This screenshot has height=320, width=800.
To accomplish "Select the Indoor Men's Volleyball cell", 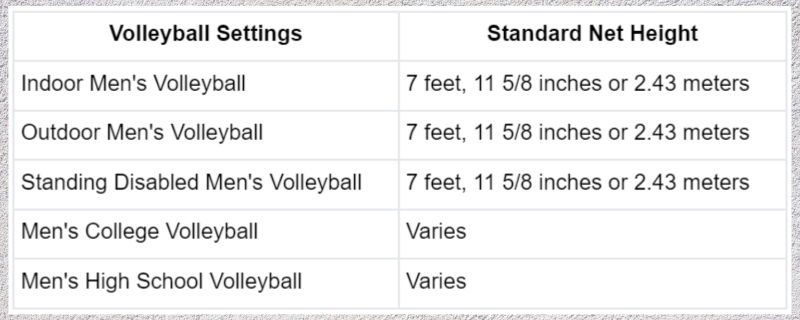I will 133,83.
